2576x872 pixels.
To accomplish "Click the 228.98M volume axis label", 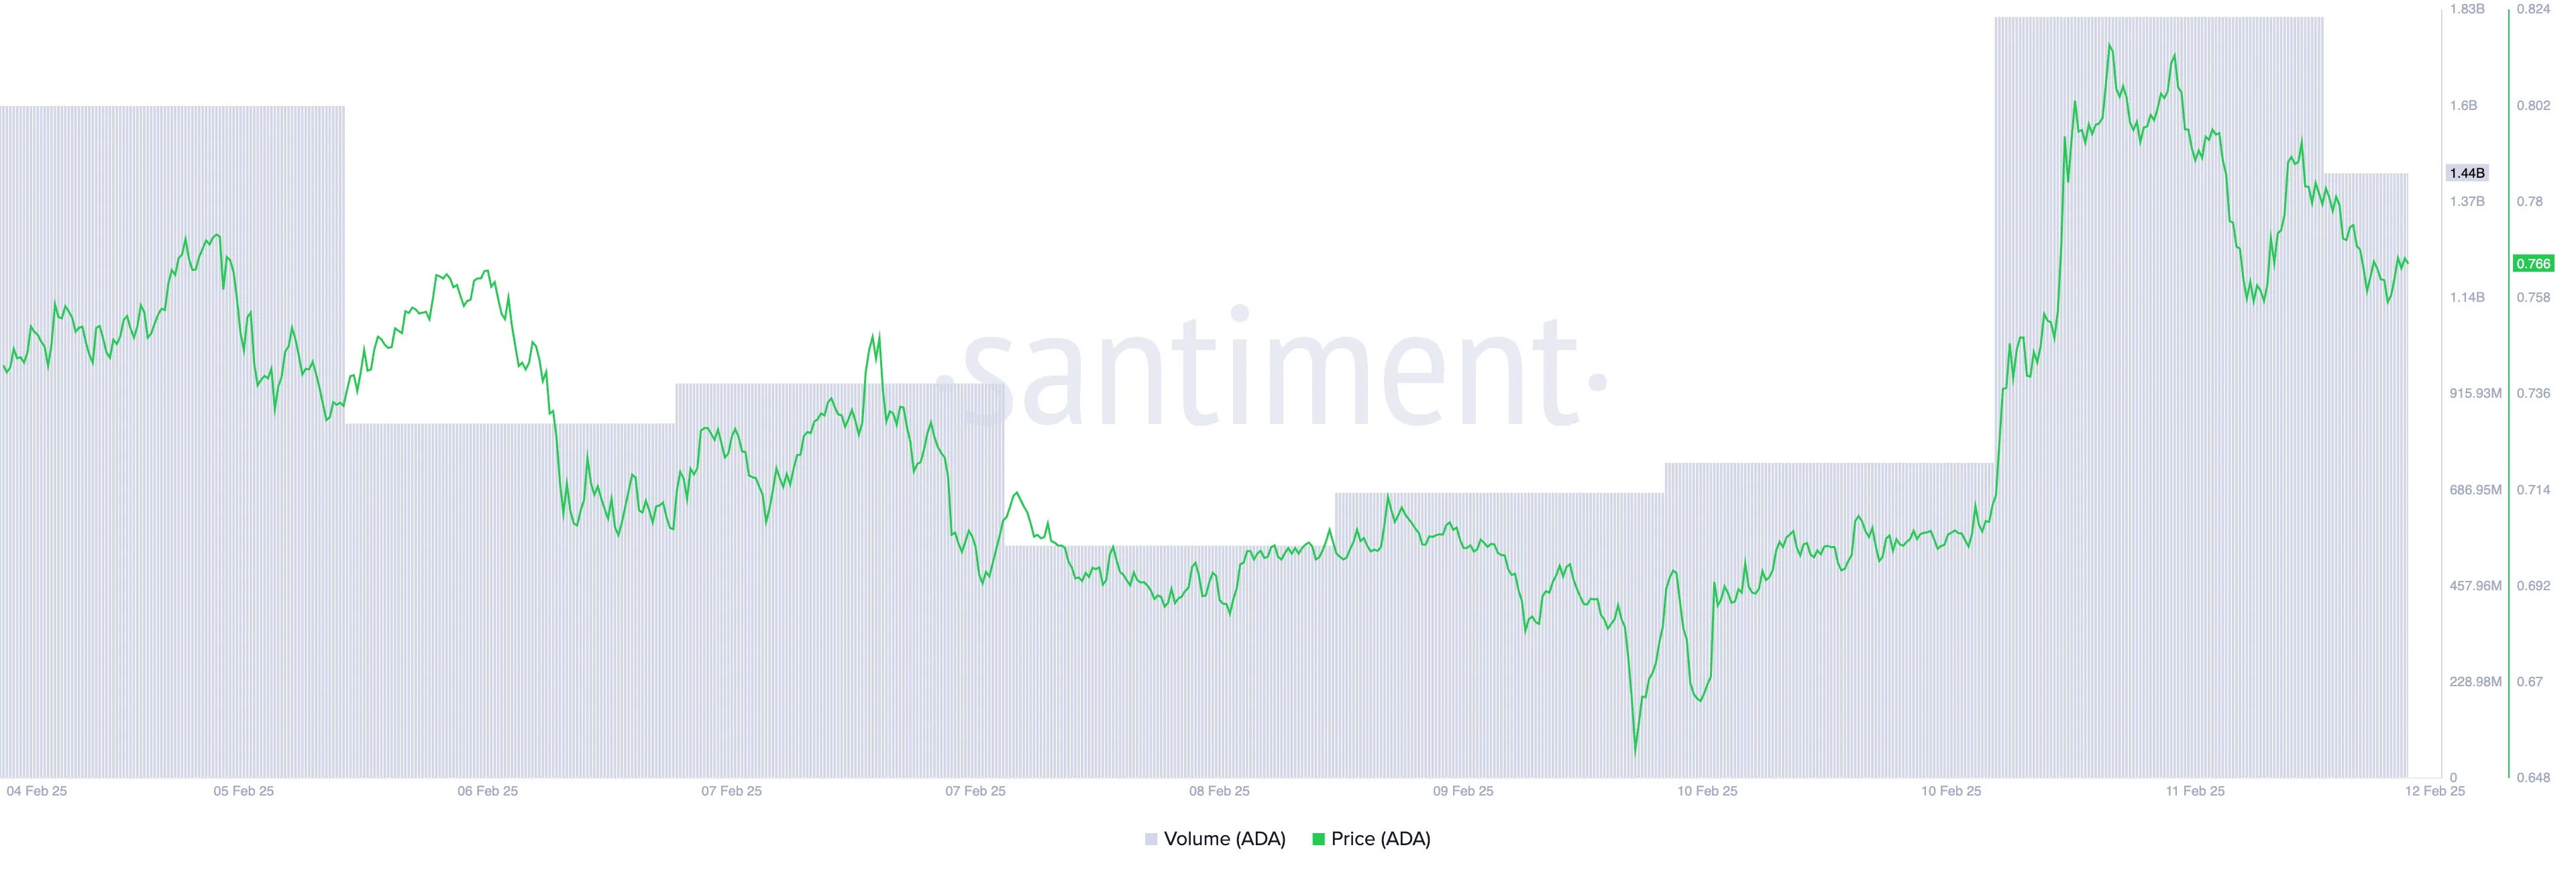I will 2475,682.
